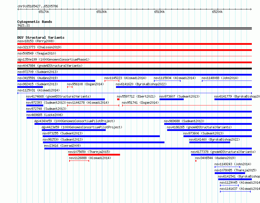This screenshot has width=260, height=203.
Task: Select the nsv6141541 ByrskaBishop label
Action: [239, 176]
